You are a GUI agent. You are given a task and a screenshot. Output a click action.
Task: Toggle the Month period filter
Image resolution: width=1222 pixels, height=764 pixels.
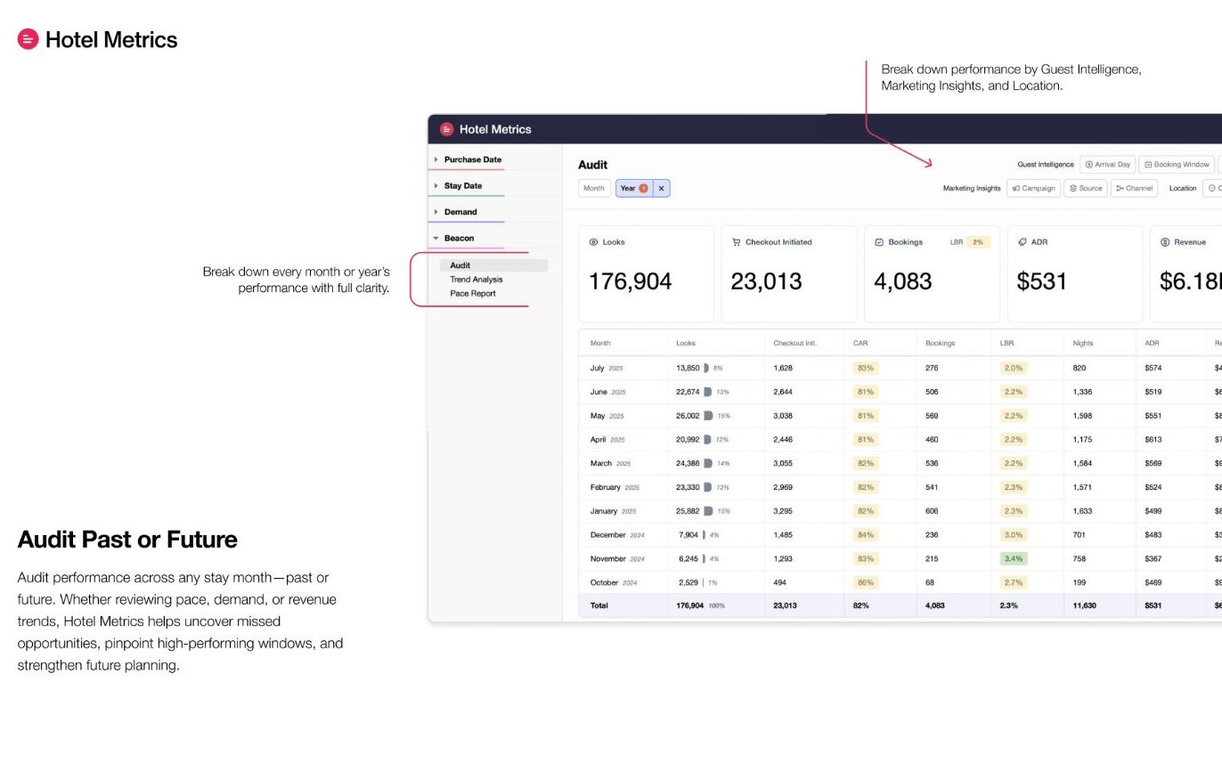(x=594, y=188)
